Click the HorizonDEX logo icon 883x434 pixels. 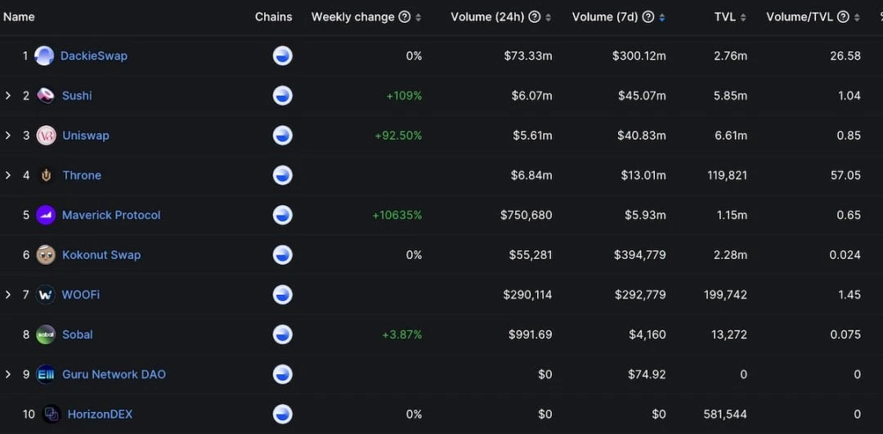(x=52, y=414)
